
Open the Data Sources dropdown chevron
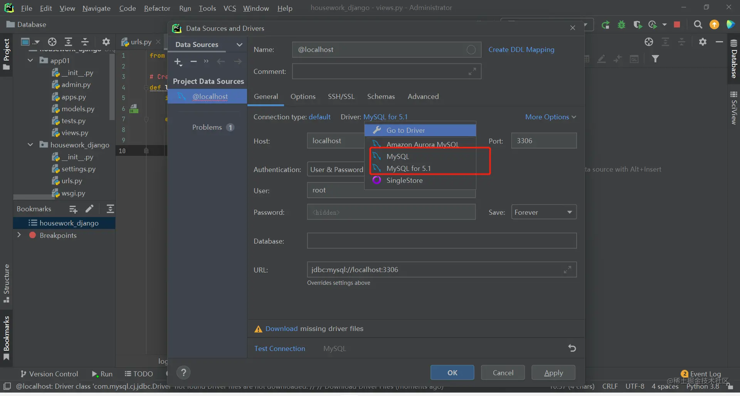click(239, 45)
